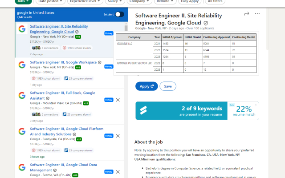Open the more options ellipsis menu
This screenshot has height=178, width=285.
pyautogui.click(x=257, y=13)
